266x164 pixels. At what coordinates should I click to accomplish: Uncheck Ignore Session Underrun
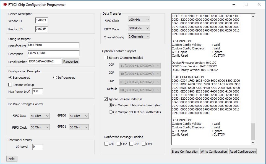106,99
